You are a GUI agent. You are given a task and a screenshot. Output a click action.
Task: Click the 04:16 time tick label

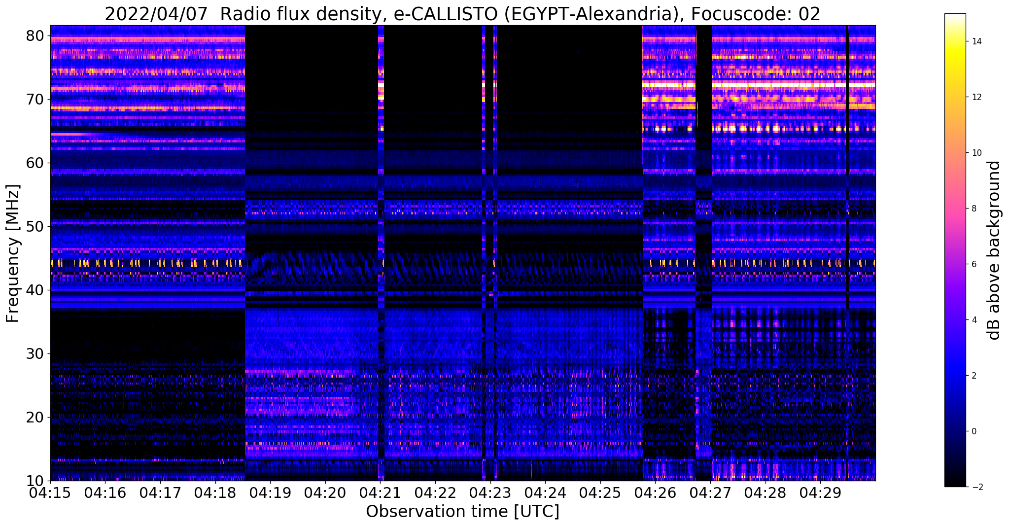coord(105,492)
